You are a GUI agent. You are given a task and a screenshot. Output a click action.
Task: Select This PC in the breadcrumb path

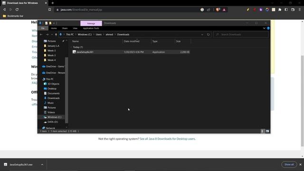pos(70,35)
